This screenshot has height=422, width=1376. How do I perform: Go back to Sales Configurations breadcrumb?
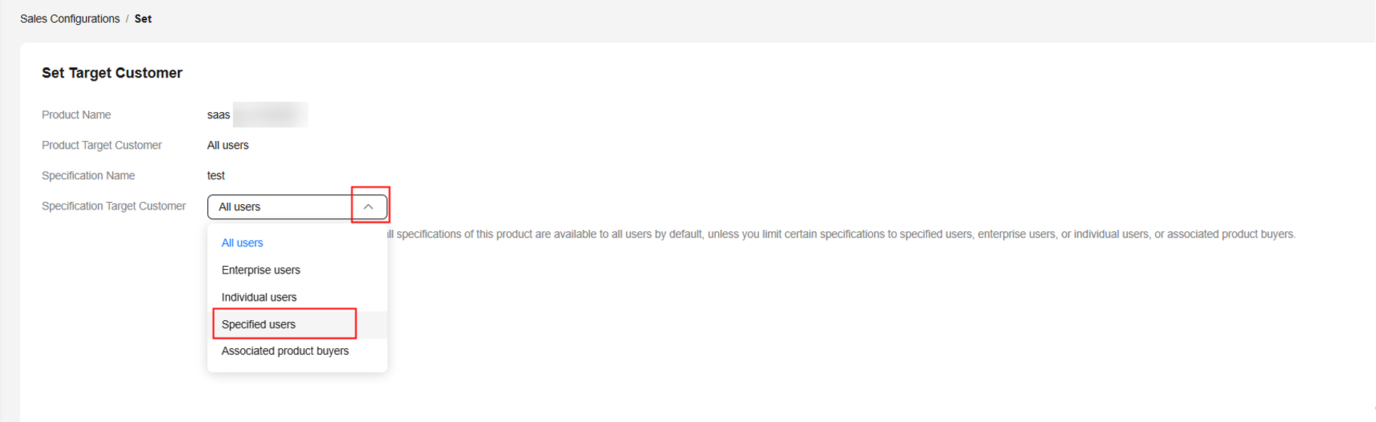[x=70, y=19]
